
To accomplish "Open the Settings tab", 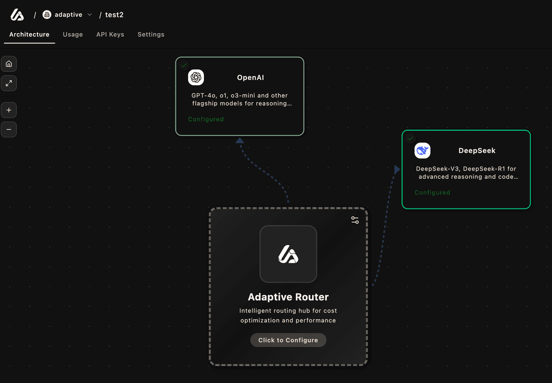I will point(151,34).
